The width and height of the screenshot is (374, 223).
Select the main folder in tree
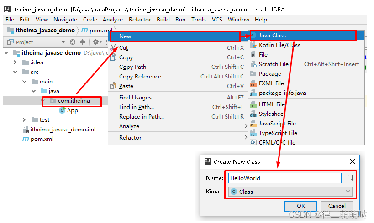click(x=42, y=82)
